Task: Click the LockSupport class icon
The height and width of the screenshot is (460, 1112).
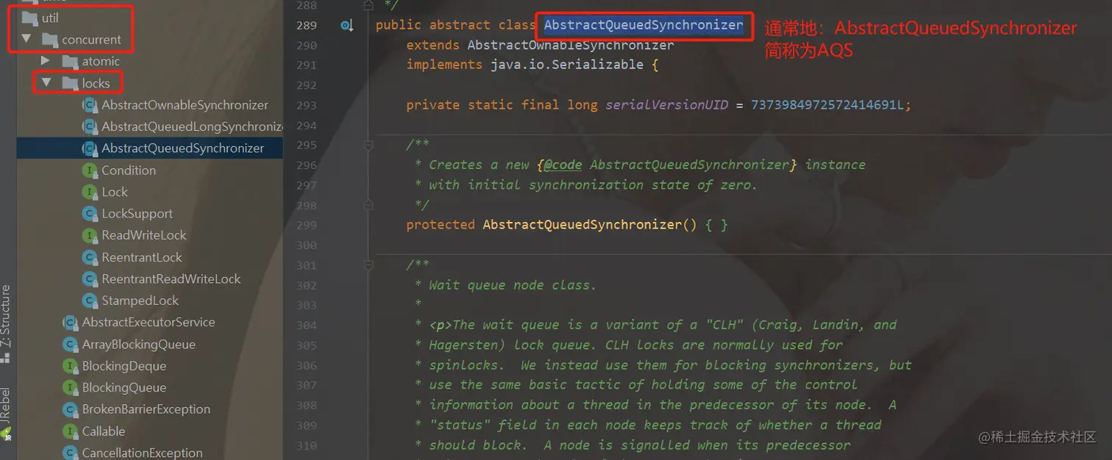Action: tap(90, 214)
